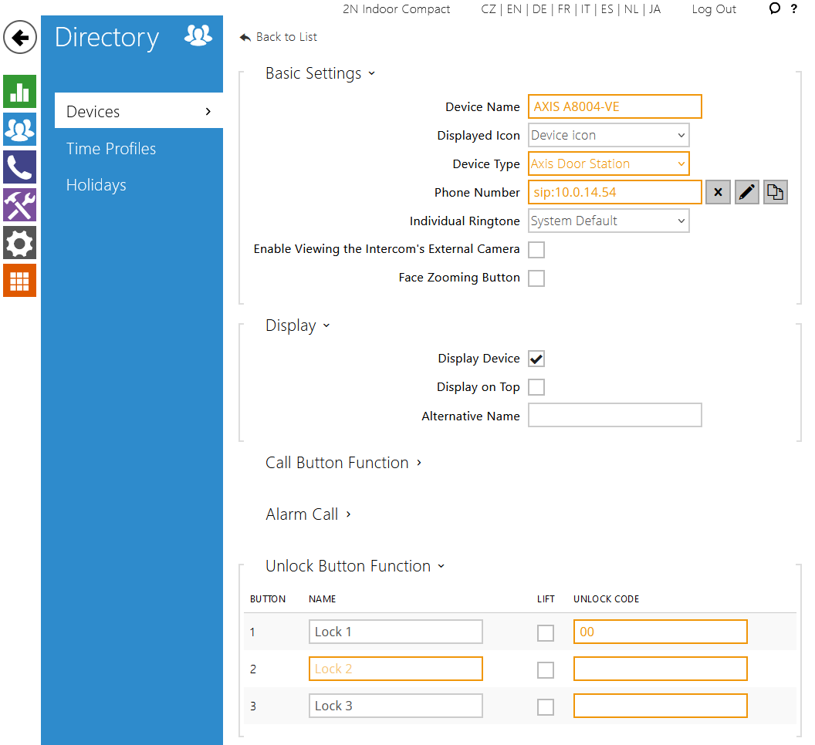Switch language to NL

(x=631, y=8)
